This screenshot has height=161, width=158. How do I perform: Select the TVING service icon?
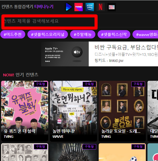point(78,7)
